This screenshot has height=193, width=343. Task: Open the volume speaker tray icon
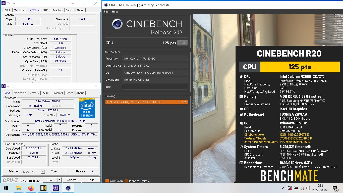[x=308, y=188]
